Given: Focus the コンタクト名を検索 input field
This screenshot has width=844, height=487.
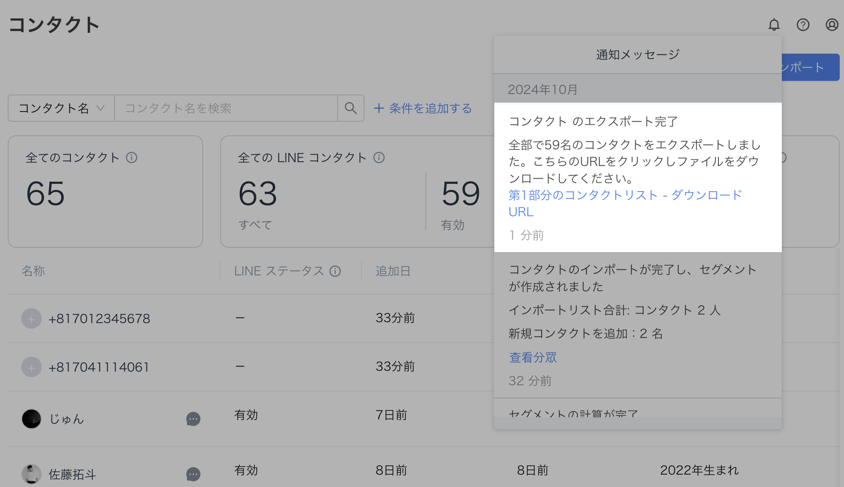Looking at the screenshot, I should coord(226,108).
